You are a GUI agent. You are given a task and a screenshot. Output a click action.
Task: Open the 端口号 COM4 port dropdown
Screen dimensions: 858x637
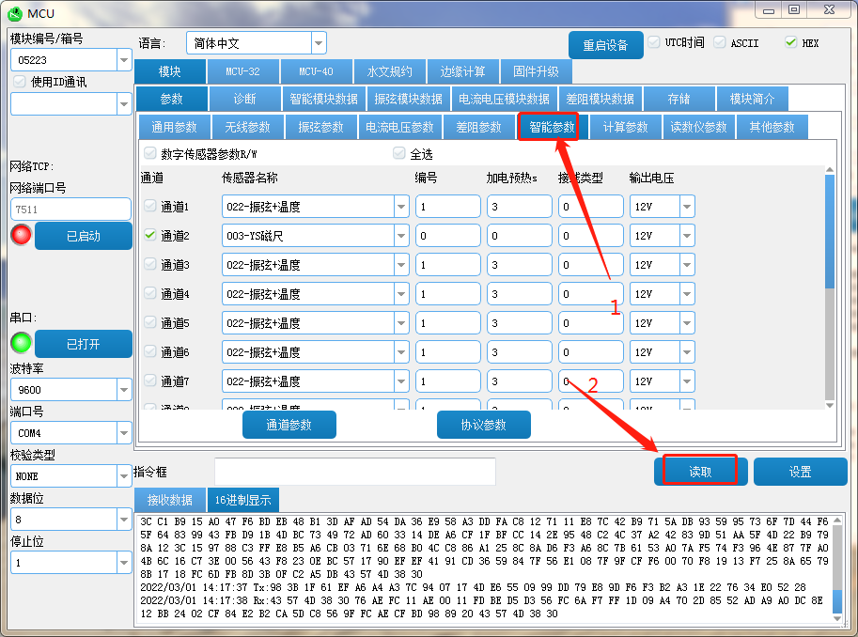[x=124, y=433]
